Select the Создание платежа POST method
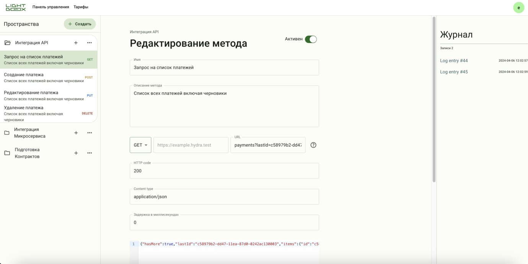The image size is (528, 264). coord(49,78)
